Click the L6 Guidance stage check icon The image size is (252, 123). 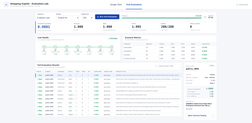(x=100, y=47)
